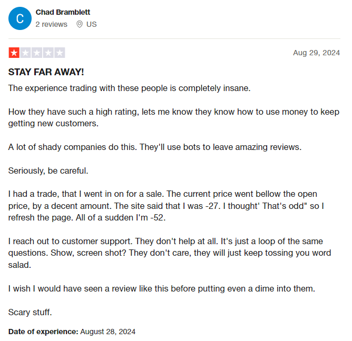Click the fourth grey rating star
The height and width of the screenshot is (341, 352).
[48, 53]
